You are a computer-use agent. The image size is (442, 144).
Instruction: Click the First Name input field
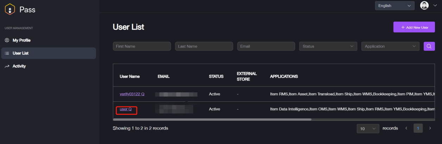point(141,46)
